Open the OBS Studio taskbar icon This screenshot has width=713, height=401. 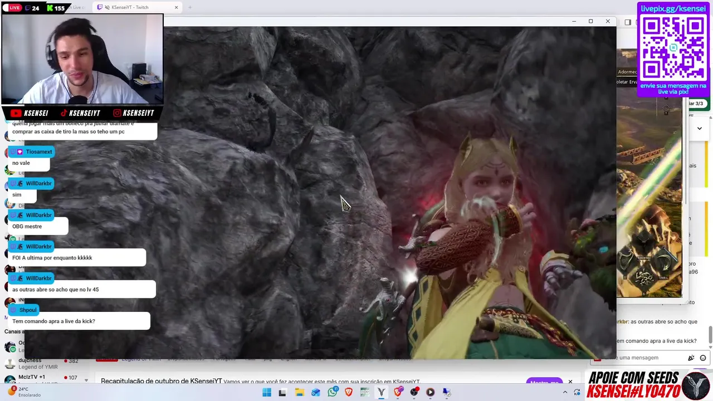coord(414,393)
